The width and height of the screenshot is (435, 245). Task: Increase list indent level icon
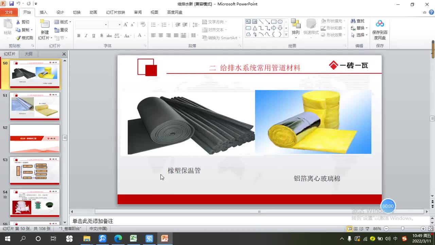(185, 25)
